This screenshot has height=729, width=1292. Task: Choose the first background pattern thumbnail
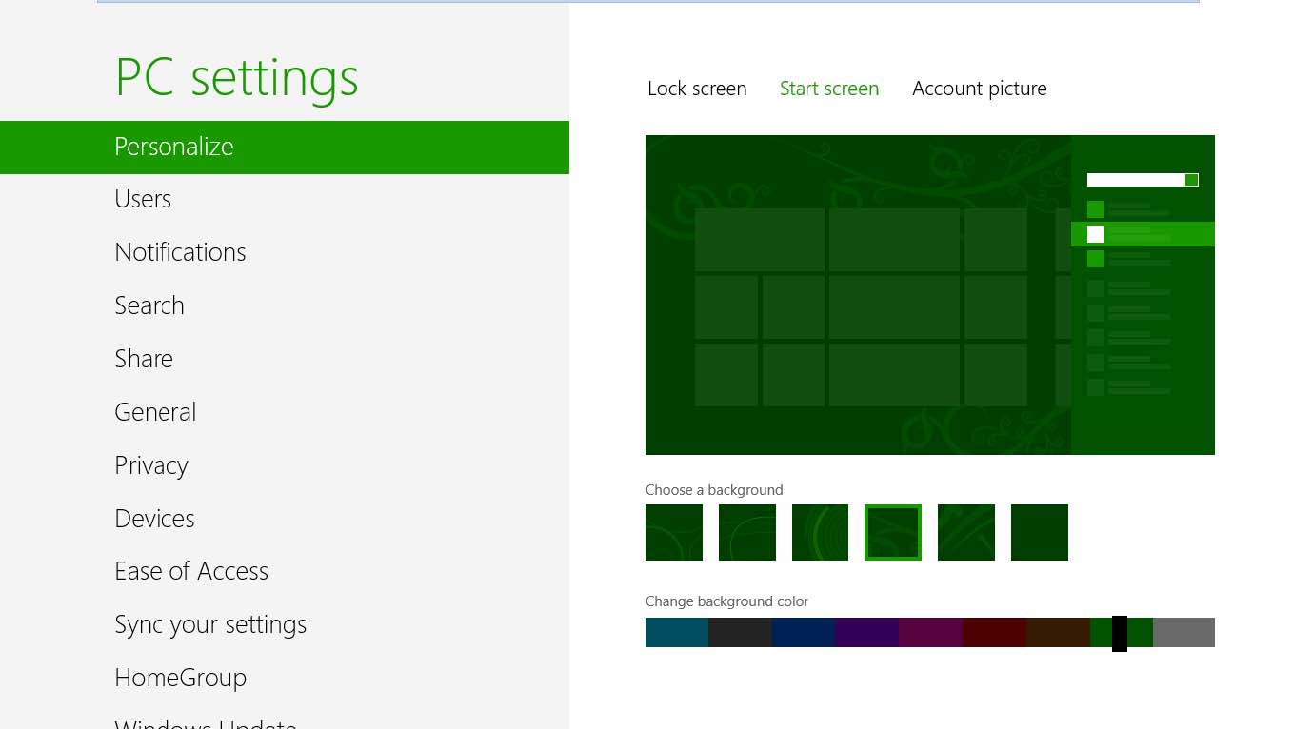(673, 532)
